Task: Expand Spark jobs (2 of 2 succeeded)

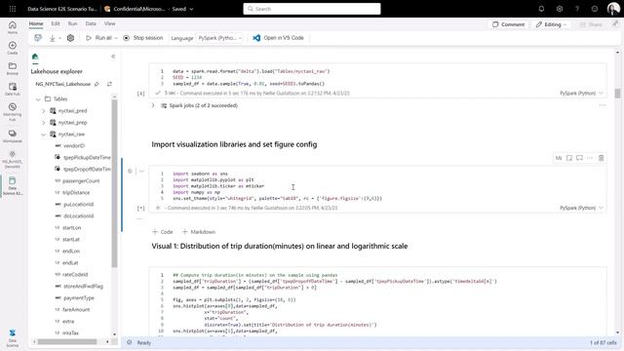Action: (x=153, y=105)
